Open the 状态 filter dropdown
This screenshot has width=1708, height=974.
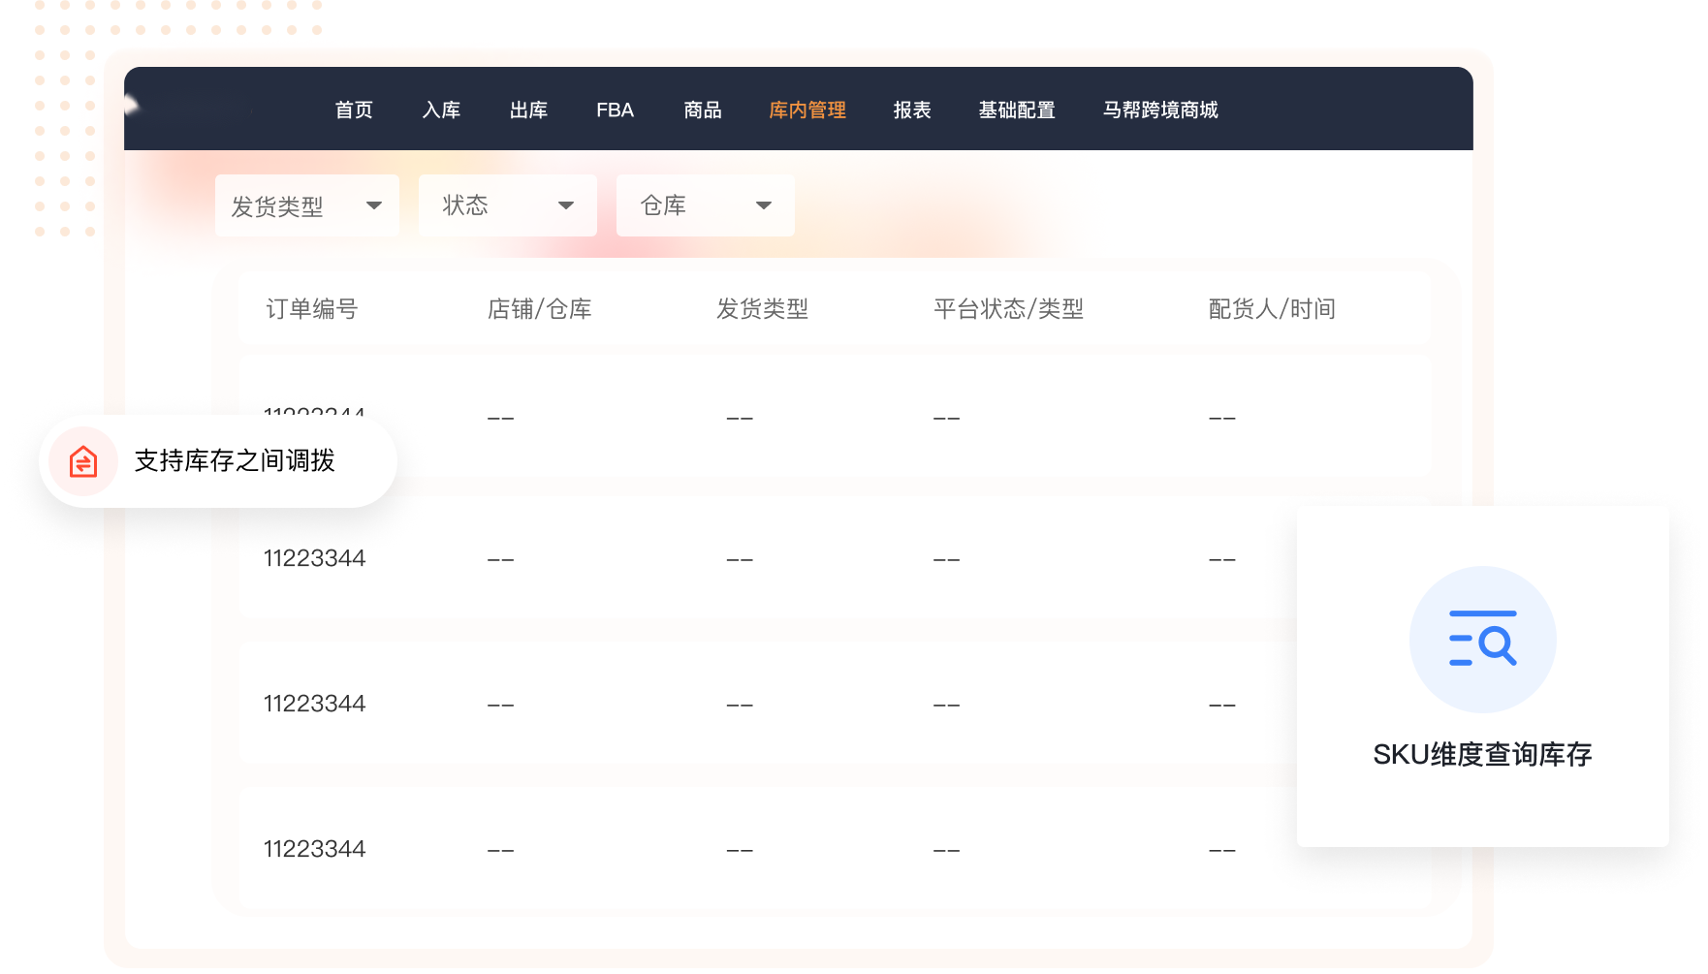[507, 205]
